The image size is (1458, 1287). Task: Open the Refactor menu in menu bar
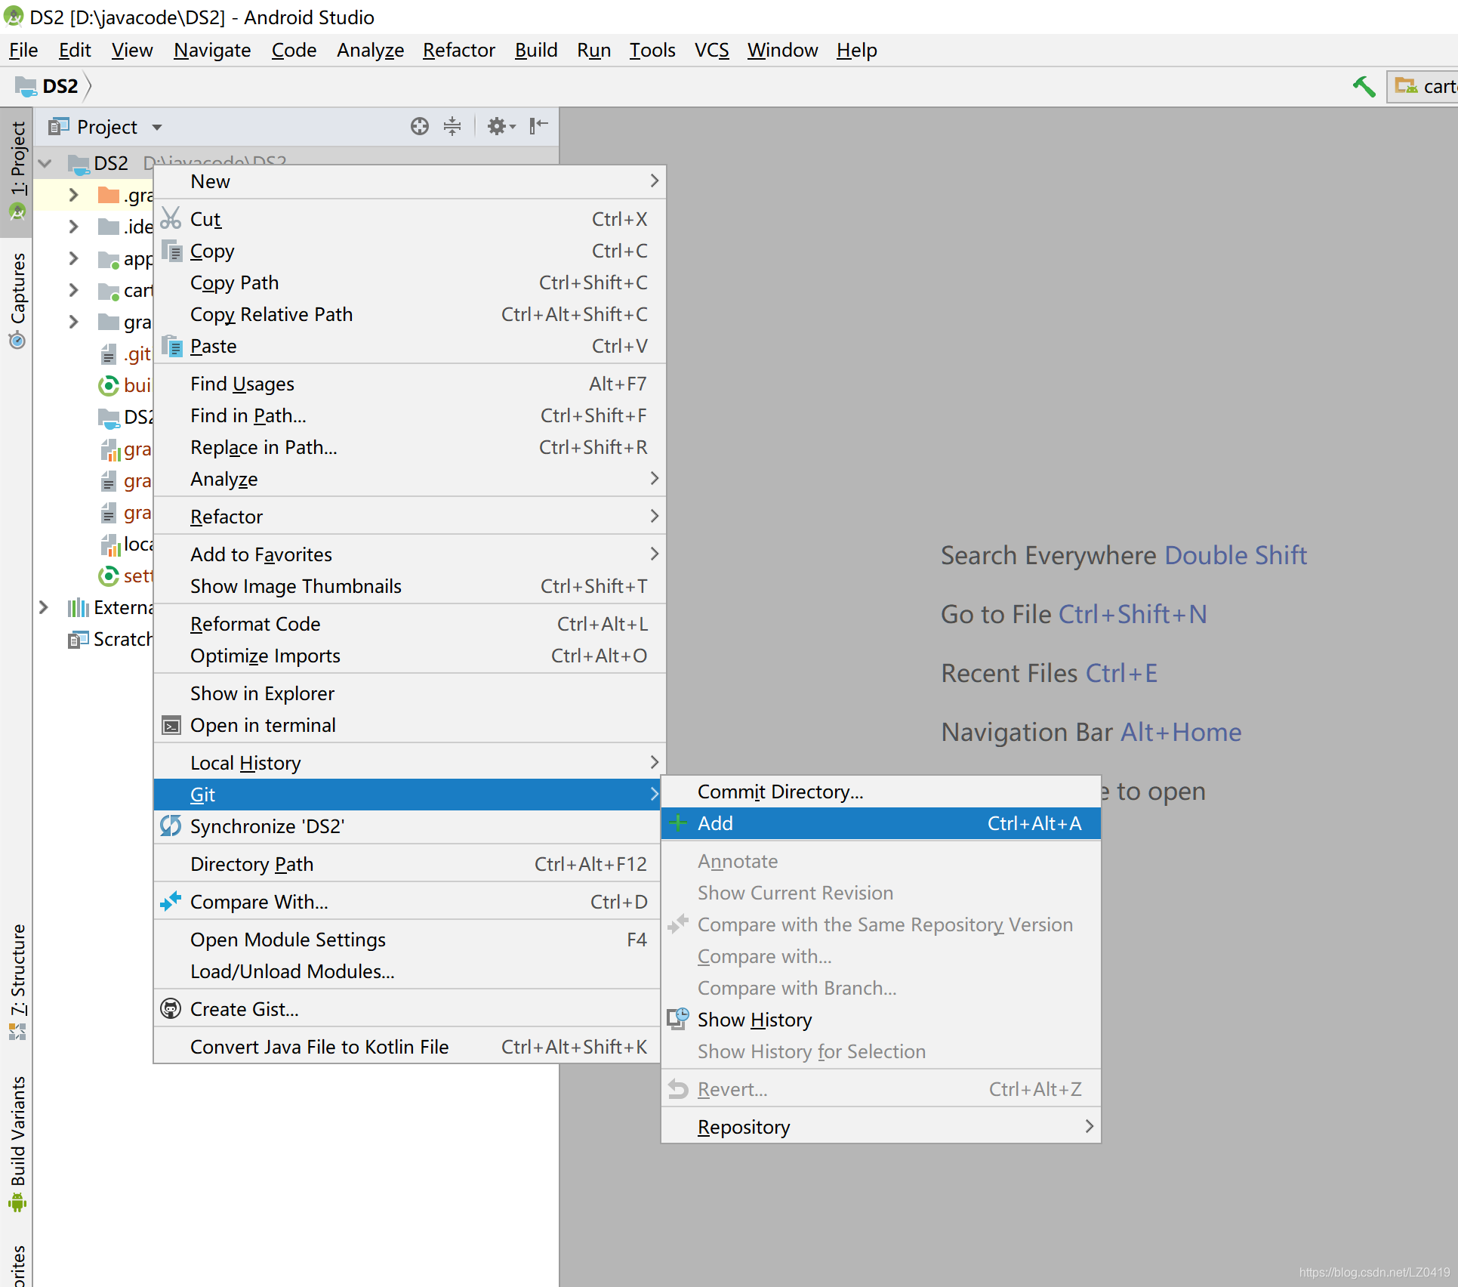[x=458, y=50]
